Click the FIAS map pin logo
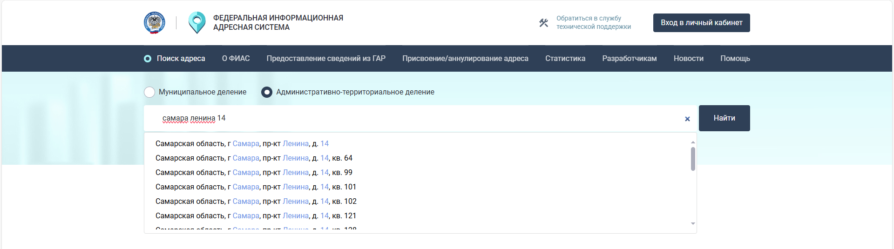894x249 pixels. point(197,23)
